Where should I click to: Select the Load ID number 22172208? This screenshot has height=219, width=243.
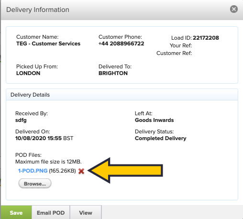pos(206,38)
